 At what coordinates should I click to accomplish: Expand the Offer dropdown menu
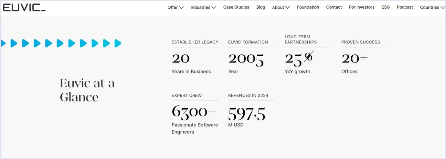pos(175,7)
